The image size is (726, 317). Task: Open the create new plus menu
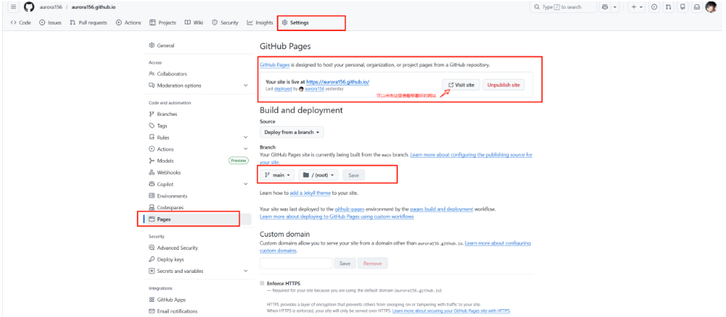pyautogui.click(x=637, y=7)
